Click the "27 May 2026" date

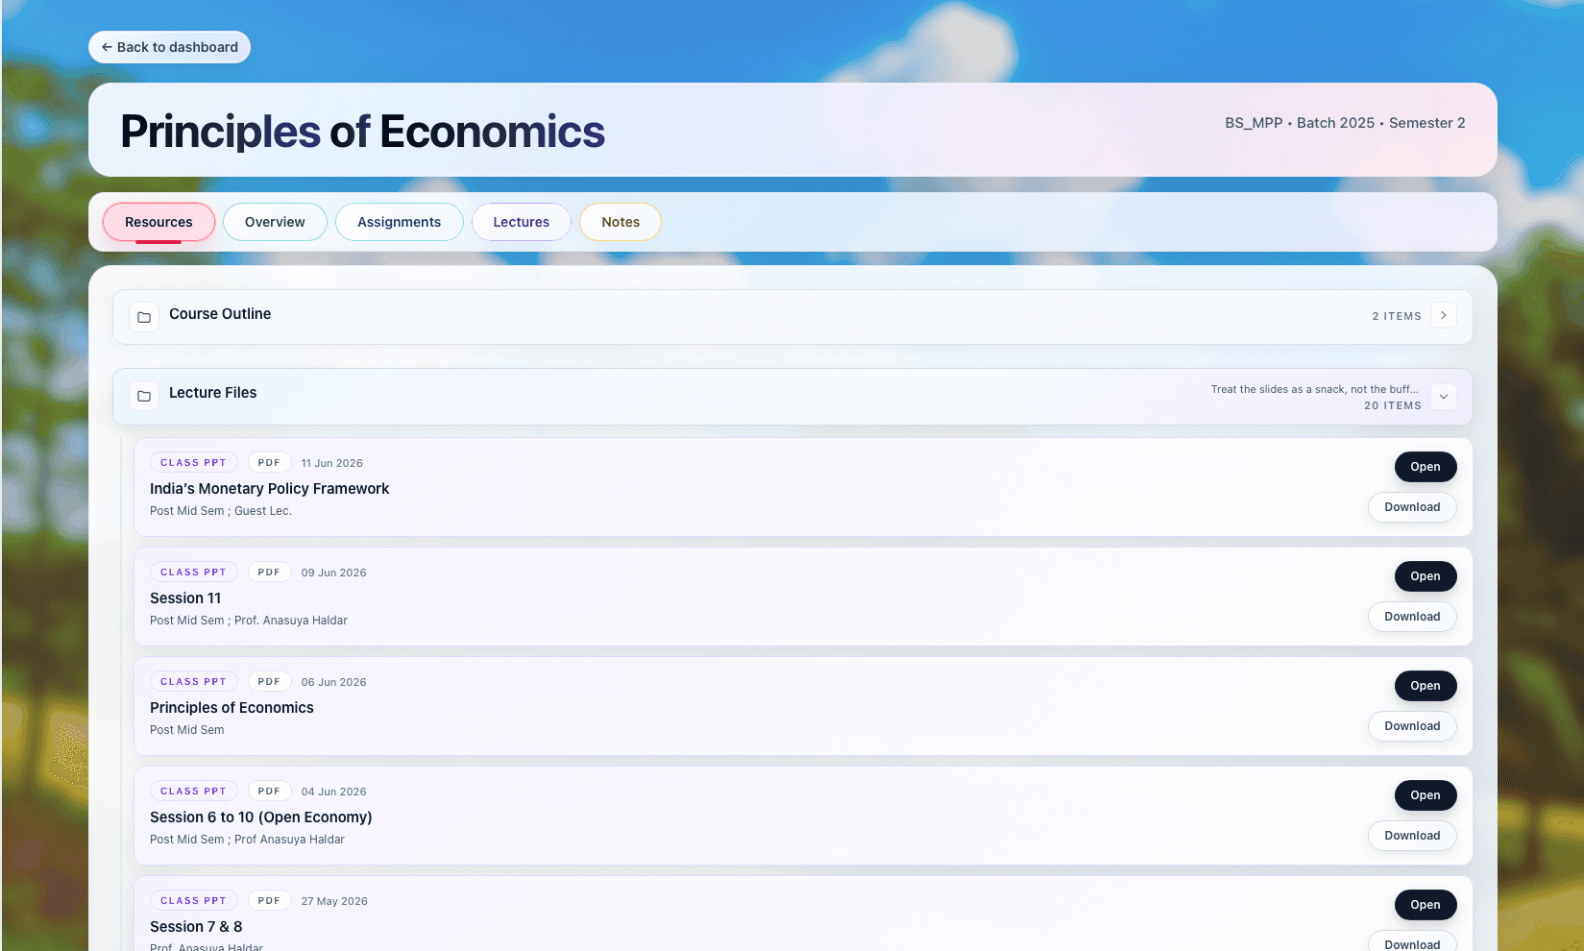coord(334,901)
